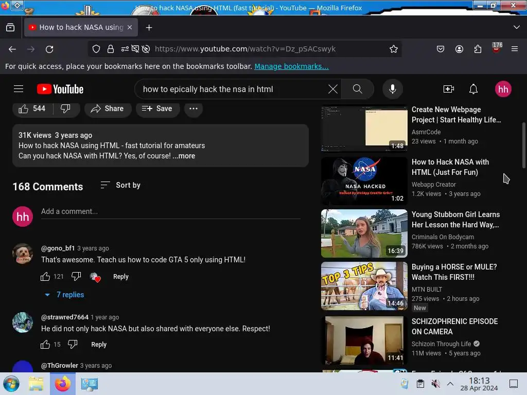
Task: Open Young Stubborn Girl video title
Action: (456, 219)
